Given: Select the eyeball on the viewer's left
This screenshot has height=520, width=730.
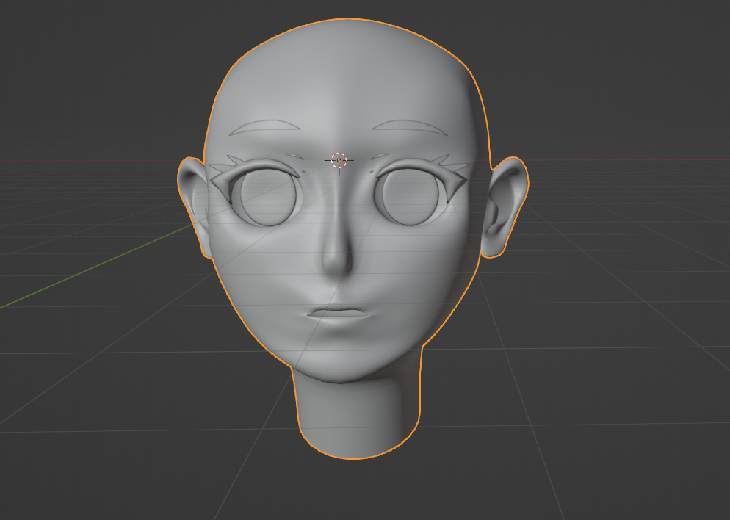Looking at the screenshot, I should pos(266,197).
